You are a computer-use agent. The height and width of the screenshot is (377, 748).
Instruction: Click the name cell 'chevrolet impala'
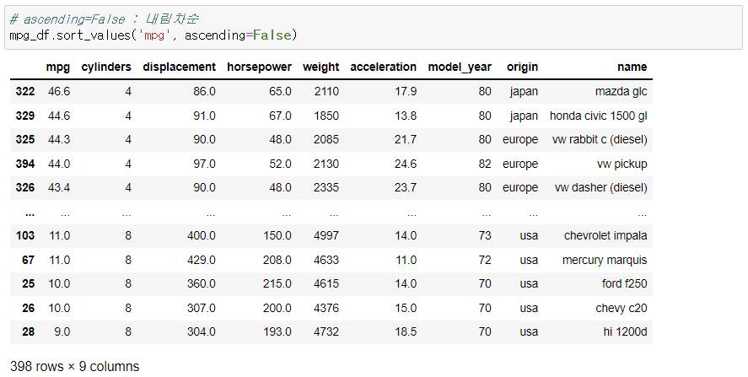coord(605,236)
